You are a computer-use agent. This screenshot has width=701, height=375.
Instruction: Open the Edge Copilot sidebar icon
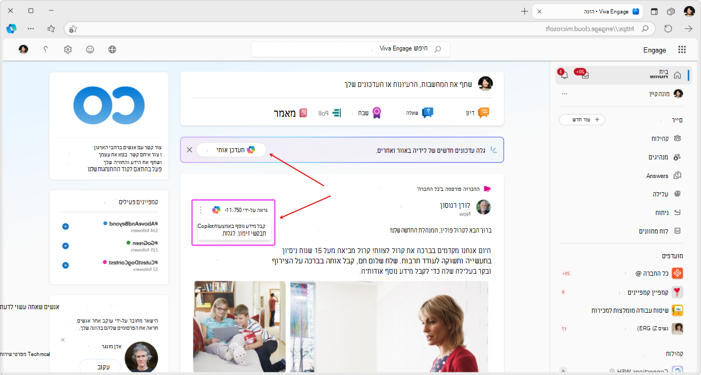click(11, 29)
